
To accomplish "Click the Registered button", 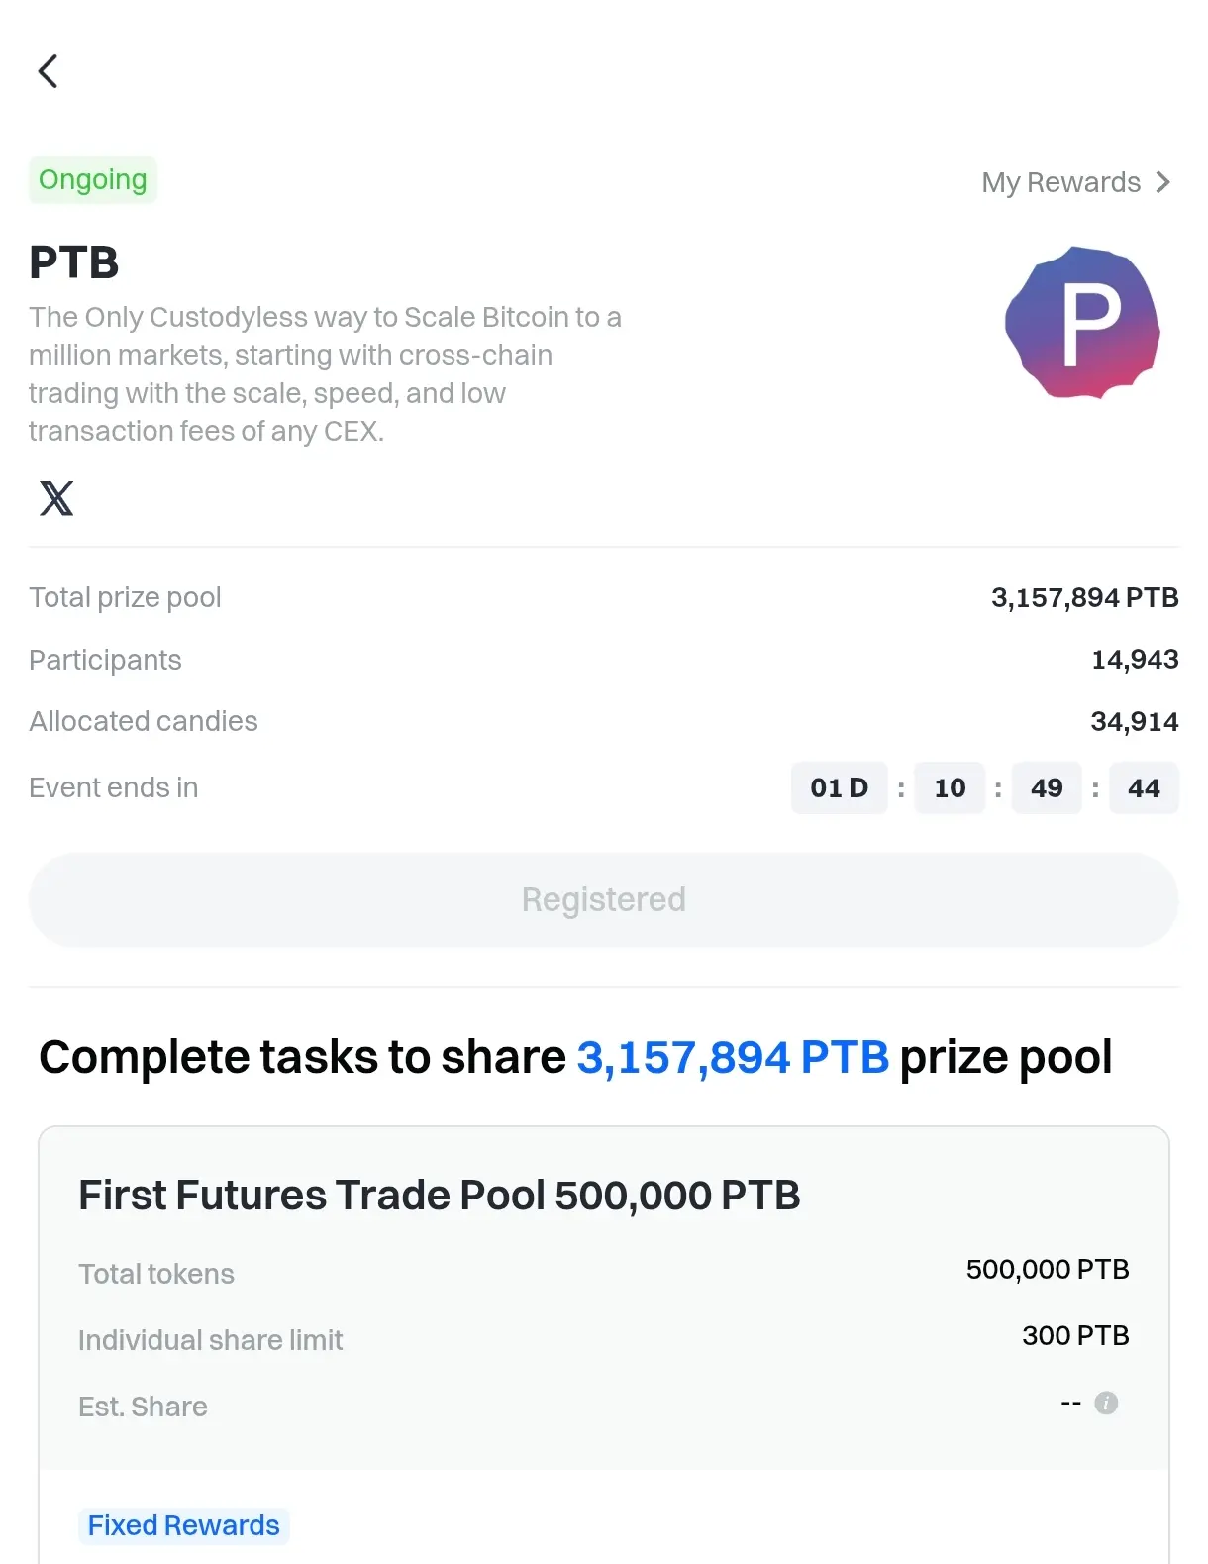I will pos(604,899).
